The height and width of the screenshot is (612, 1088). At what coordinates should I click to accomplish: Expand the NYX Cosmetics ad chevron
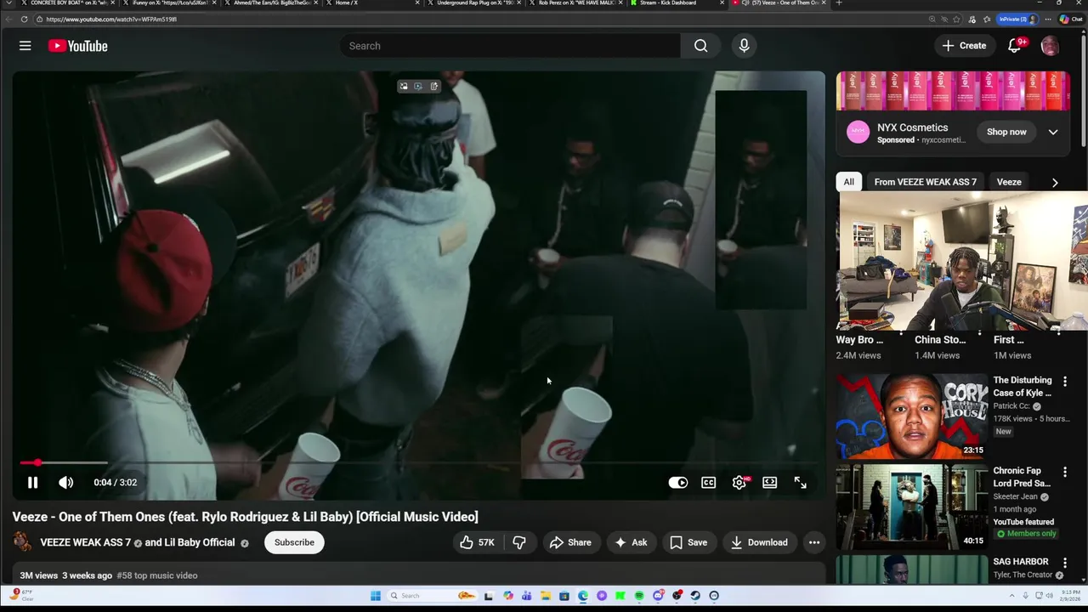(x=1053, y=132)
